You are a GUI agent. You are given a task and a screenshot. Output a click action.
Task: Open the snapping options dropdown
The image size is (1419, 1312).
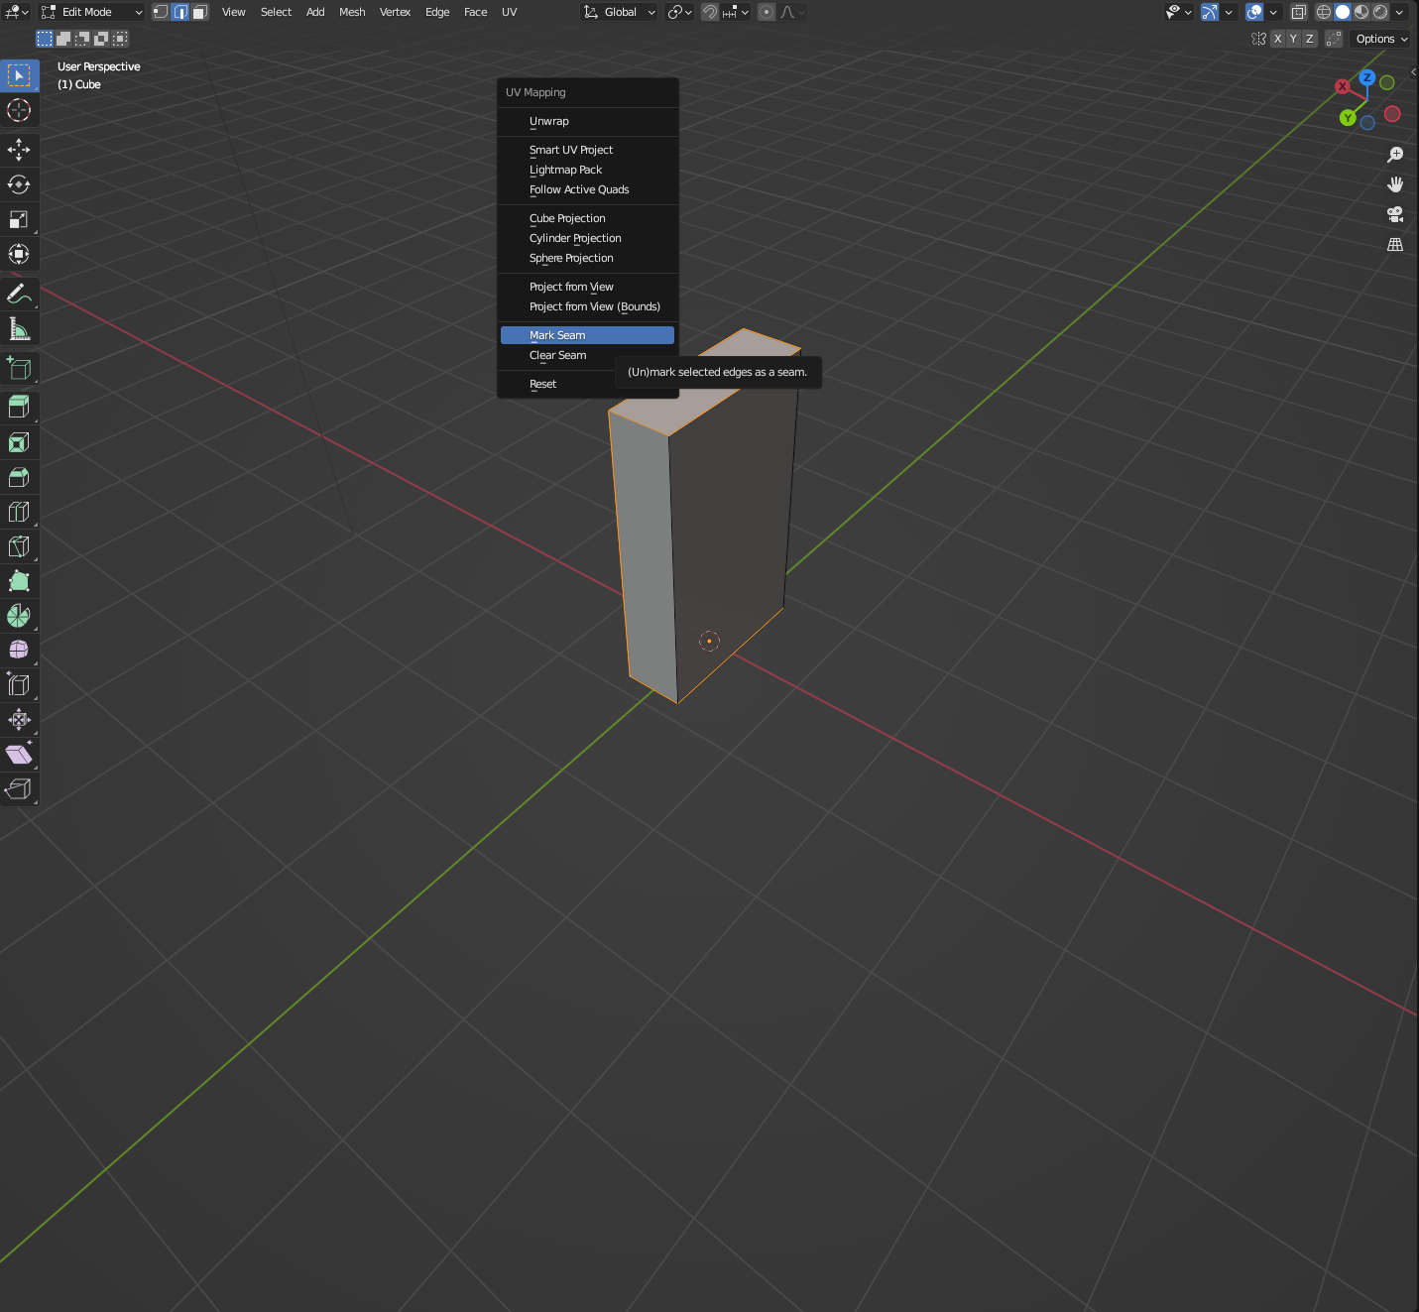pyautogui.click(x=736, y=12)
